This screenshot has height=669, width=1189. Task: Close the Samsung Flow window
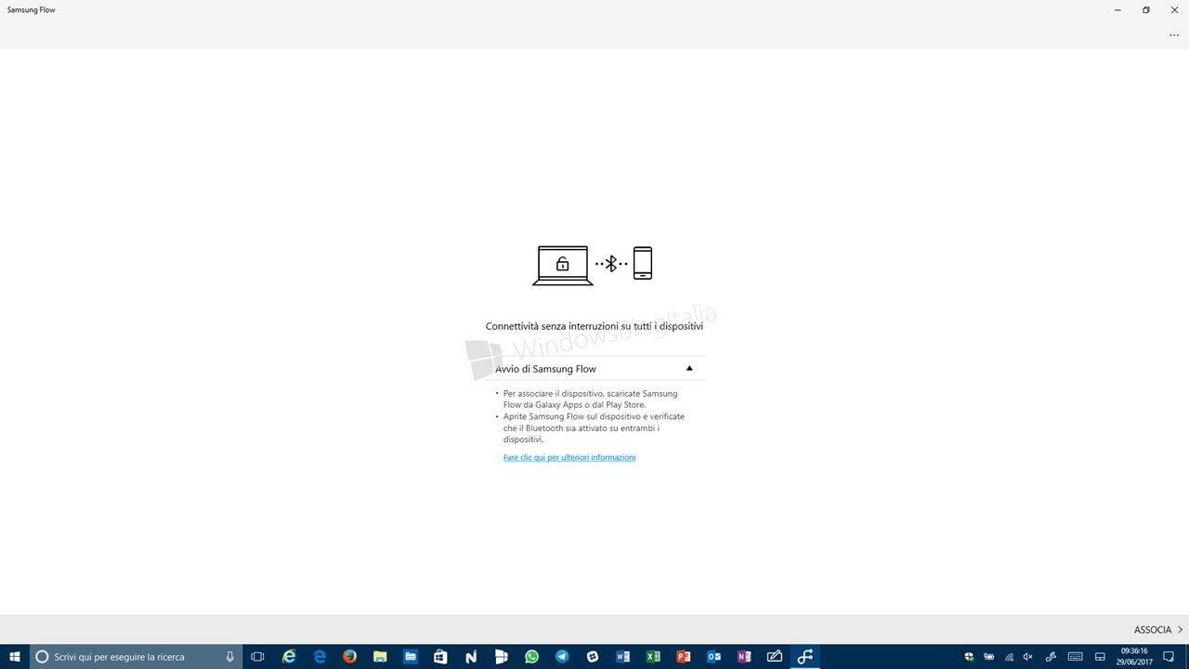tap(1174, 10)
